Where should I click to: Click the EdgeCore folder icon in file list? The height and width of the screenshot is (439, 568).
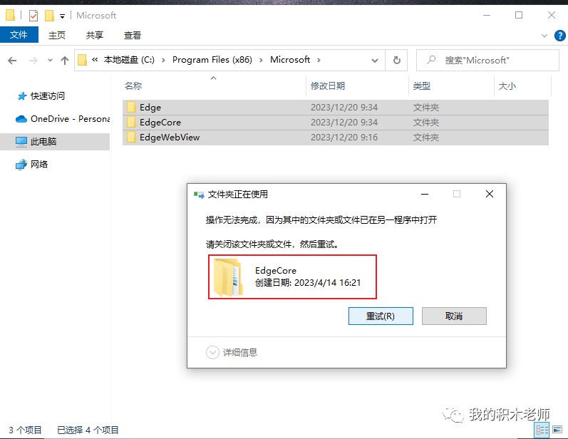(131, 123)
